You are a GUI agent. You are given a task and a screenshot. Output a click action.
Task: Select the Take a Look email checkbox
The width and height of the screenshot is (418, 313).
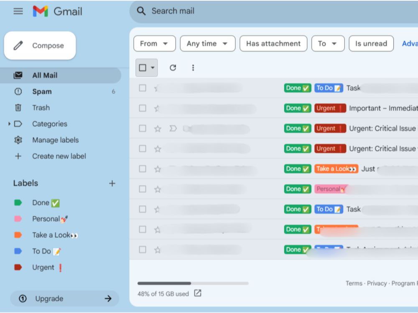click(x=143, y=169)
